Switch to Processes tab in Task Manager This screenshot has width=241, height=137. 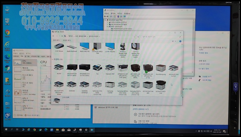[16, 56]
